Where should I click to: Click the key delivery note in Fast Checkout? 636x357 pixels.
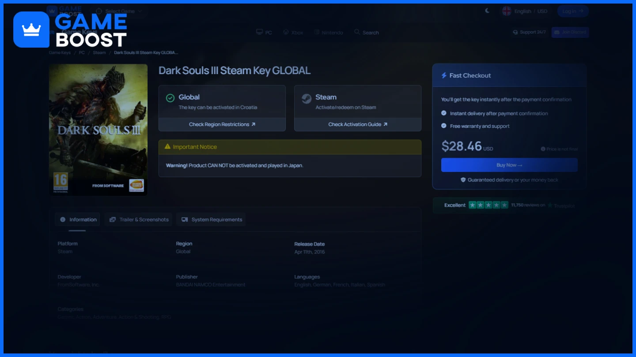506,100
